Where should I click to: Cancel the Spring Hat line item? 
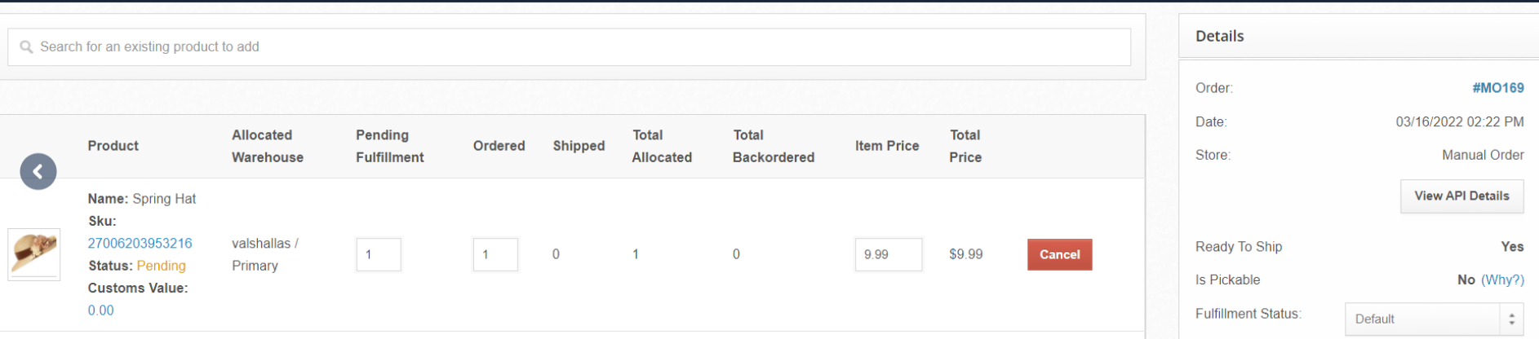tap(1060, 254)
